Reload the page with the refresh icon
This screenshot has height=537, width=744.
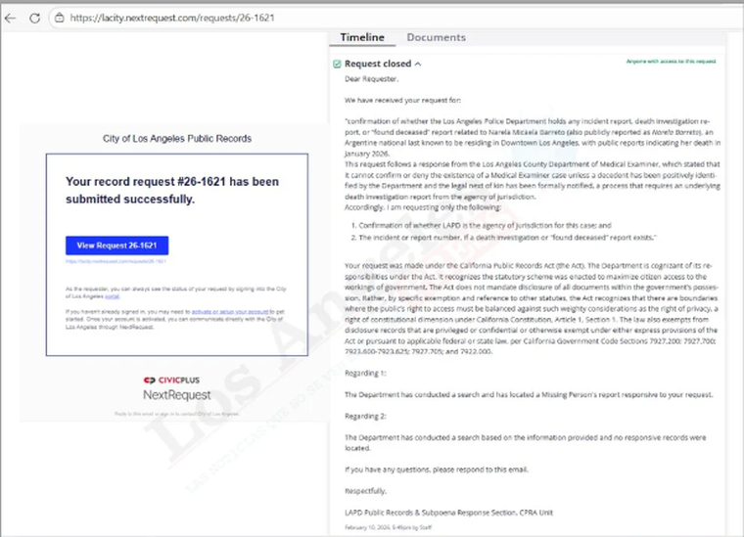tap(34, 18)
